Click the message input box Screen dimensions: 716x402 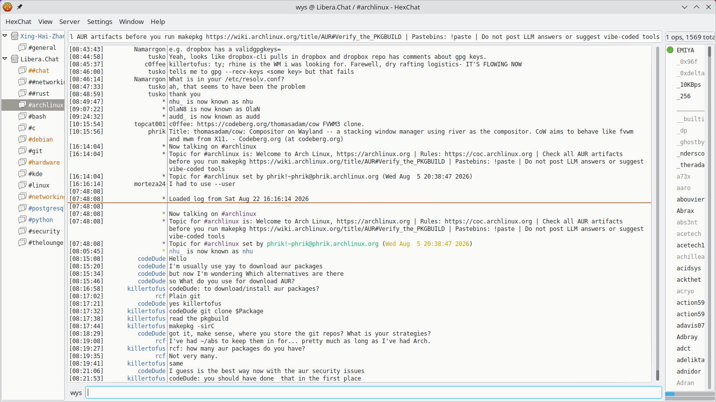(x=374, y=393)
